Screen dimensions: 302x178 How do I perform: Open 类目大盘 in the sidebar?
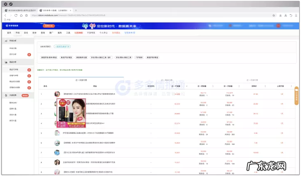[x=13, y=121]
